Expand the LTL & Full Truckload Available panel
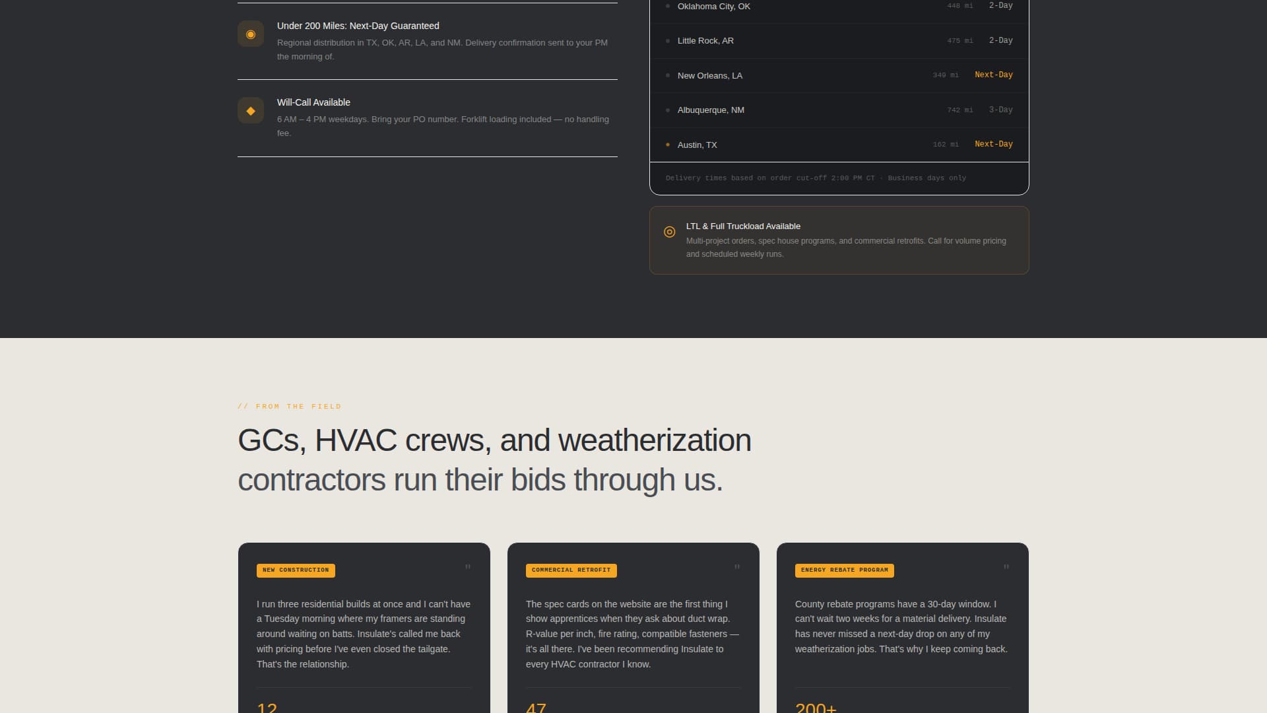 838,240
